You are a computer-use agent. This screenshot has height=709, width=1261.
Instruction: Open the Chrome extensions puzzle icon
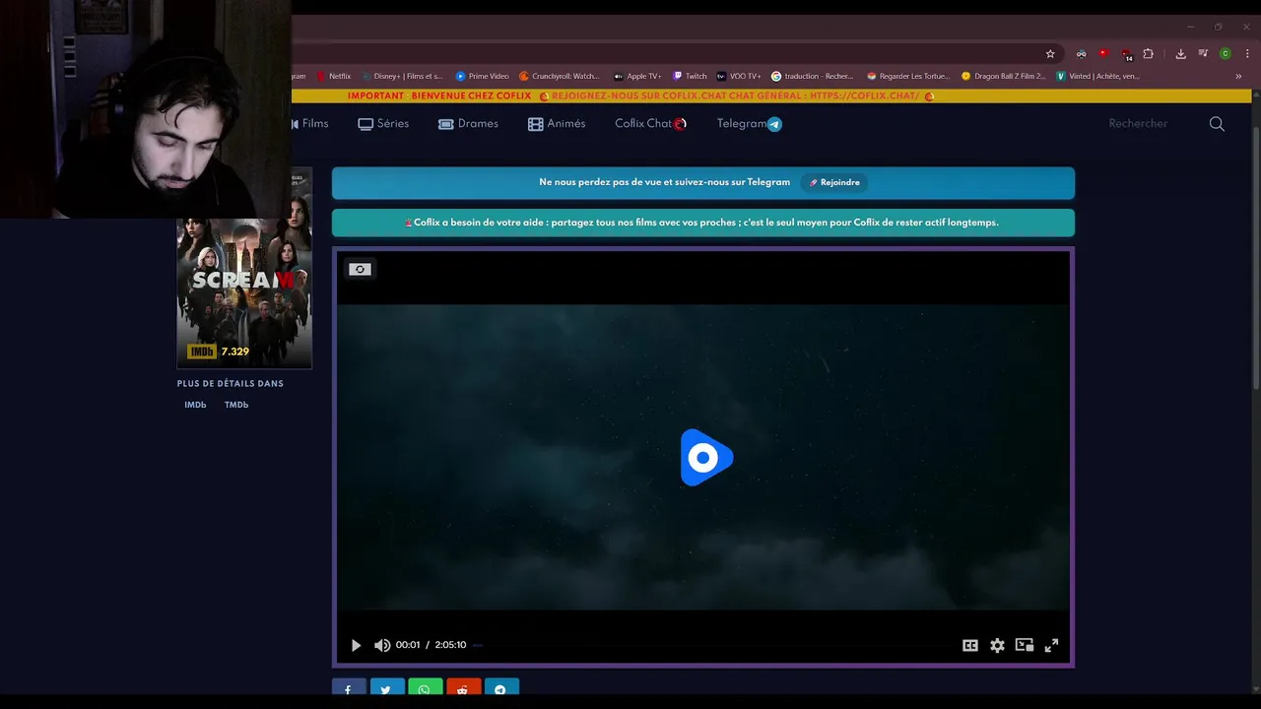click(x=1148, y=54)
